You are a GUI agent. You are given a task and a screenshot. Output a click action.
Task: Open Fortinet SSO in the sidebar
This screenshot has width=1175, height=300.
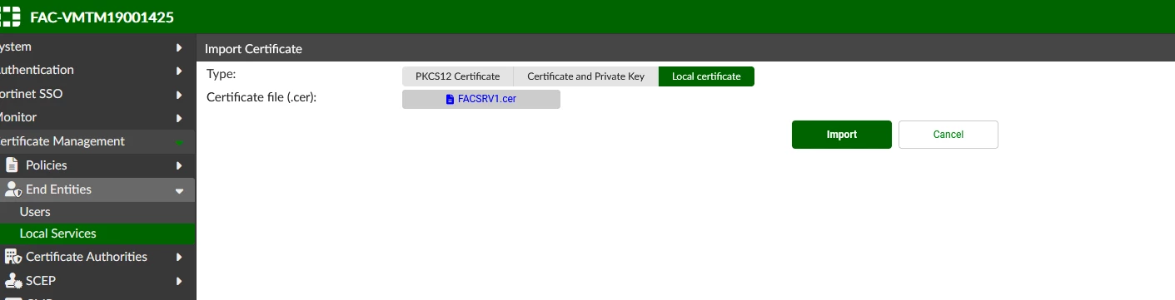click(97, 94)
